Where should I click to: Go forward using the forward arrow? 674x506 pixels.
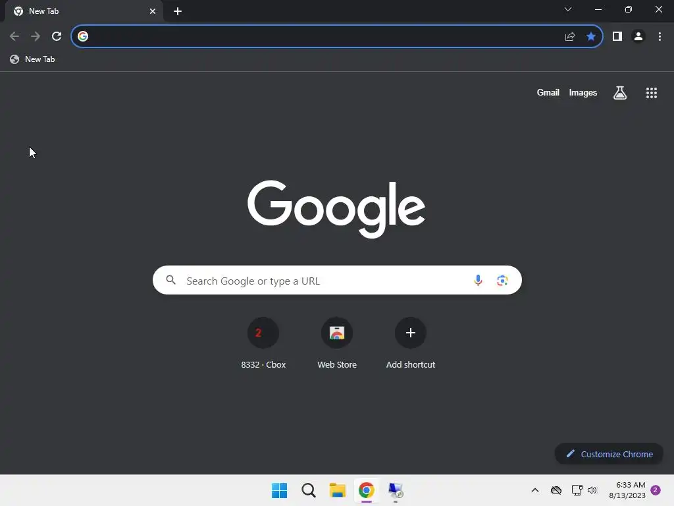pyautogui.click(x=36, y=36)
